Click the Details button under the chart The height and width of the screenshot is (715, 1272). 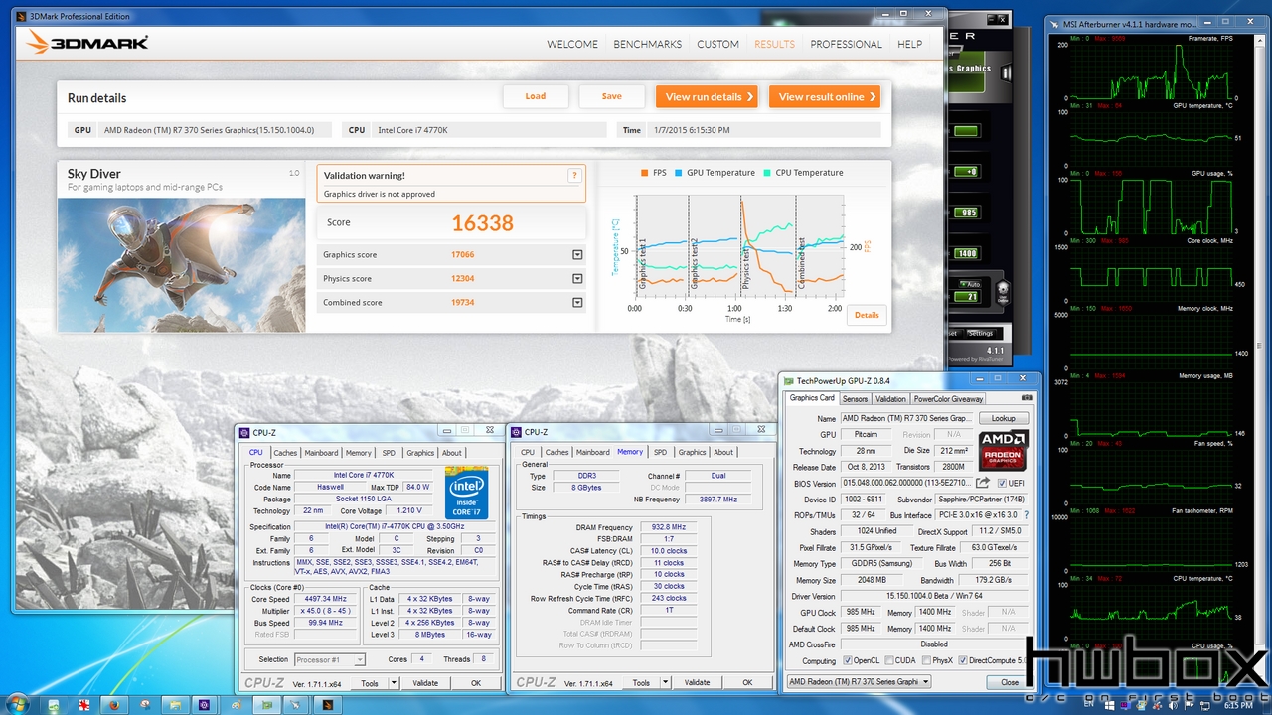867,315
